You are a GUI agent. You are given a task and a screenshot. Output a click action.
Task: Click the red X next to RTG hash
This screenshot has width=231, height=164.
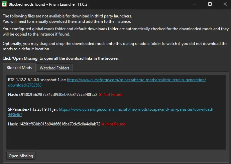coord(100,95)
